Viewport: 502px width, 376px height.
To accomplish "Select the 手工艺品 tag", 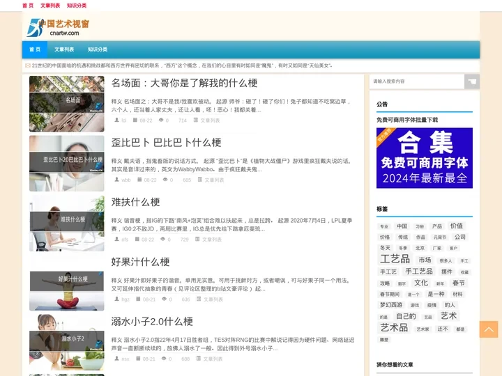I will (419, 272).
